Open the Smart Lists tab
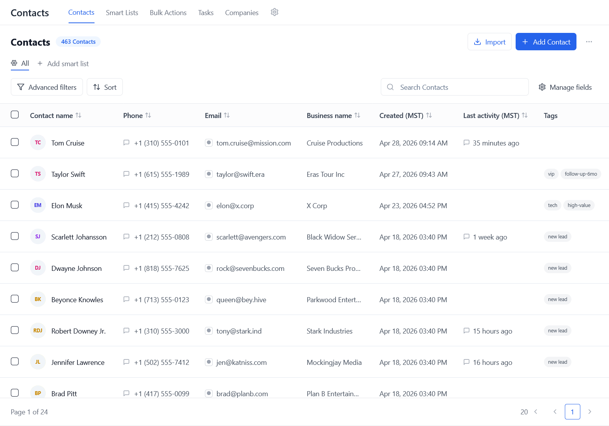Image resolution: width=609 pixels, height=426 pixels. (x=122, y=13)
